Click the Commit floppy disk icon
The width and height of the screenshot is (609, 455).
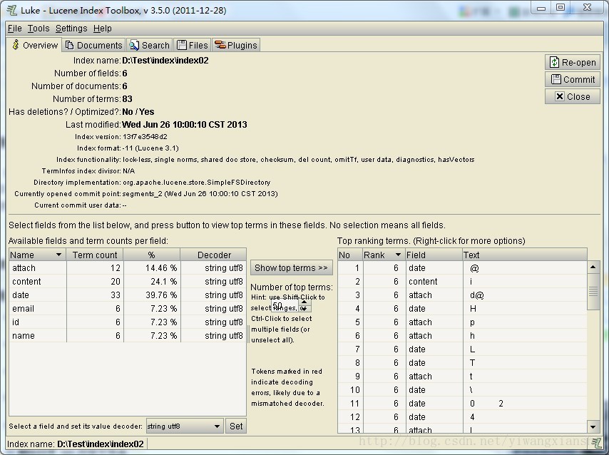tap(556, 79)
